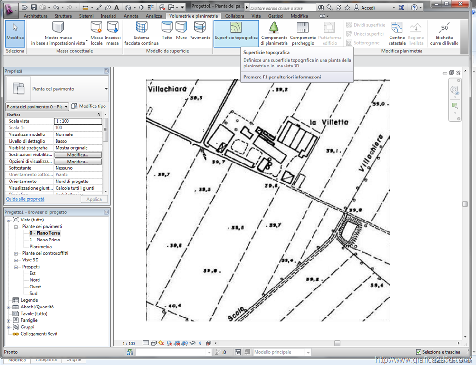476x365 pixels.
Task: Click Sottoregione tool
Action: [363, 43]
